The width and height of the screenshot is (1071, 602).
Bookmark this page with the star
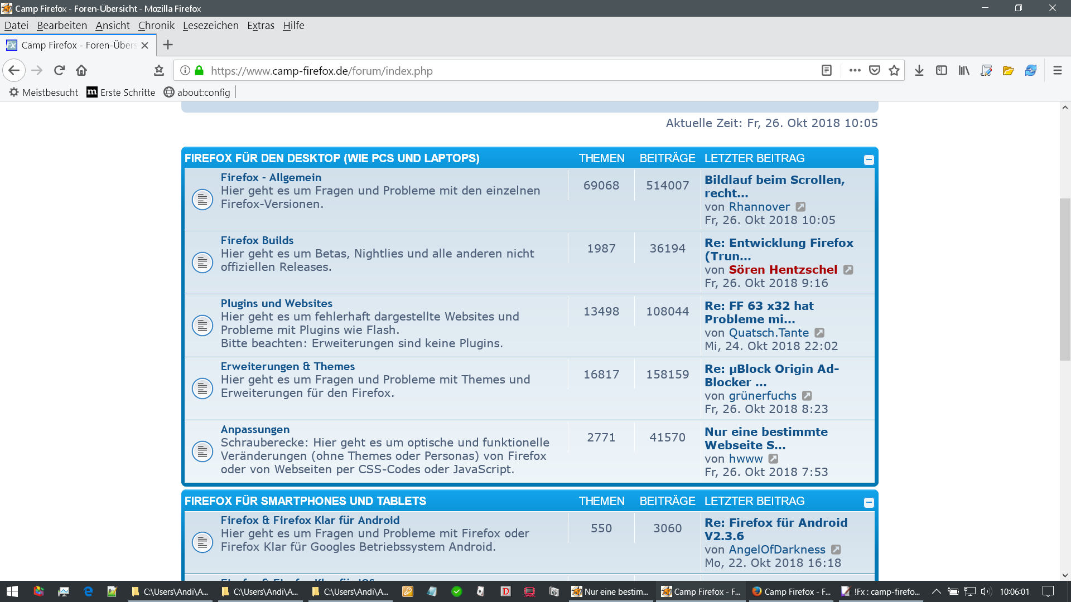(x=894, y=71)
